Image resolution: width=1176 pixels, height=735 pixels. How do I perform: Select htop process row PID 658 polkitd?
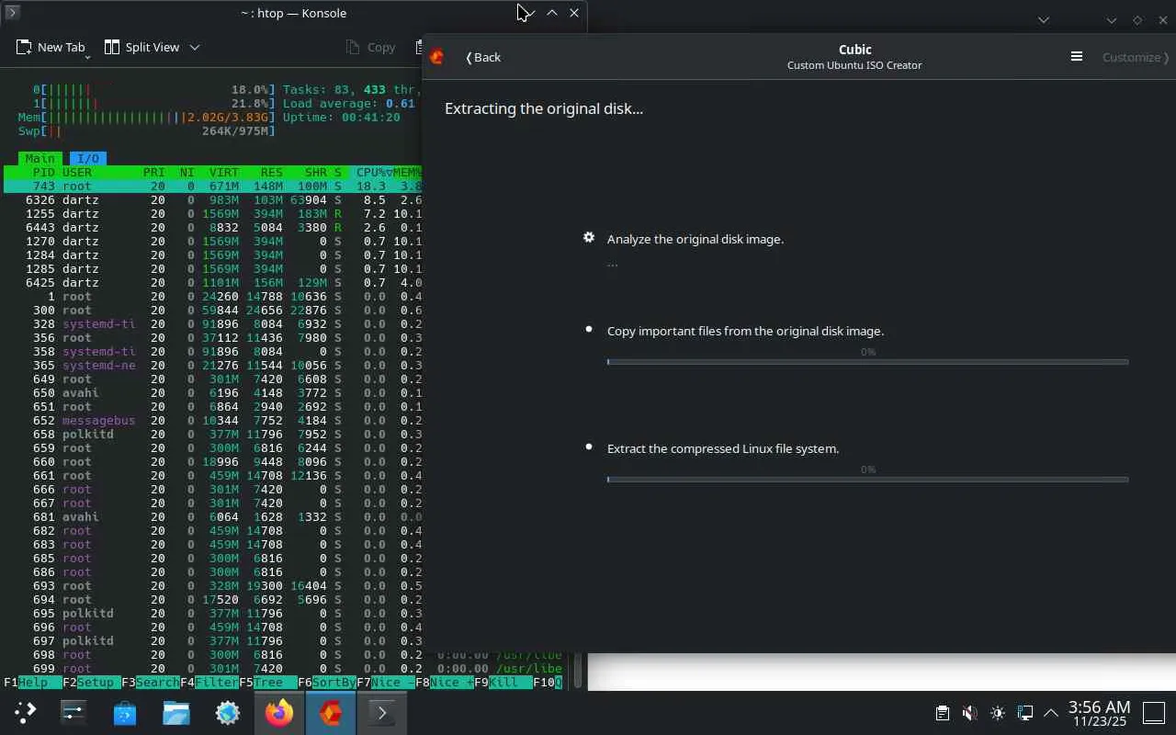pyautogui.click(x=213, y=434)
